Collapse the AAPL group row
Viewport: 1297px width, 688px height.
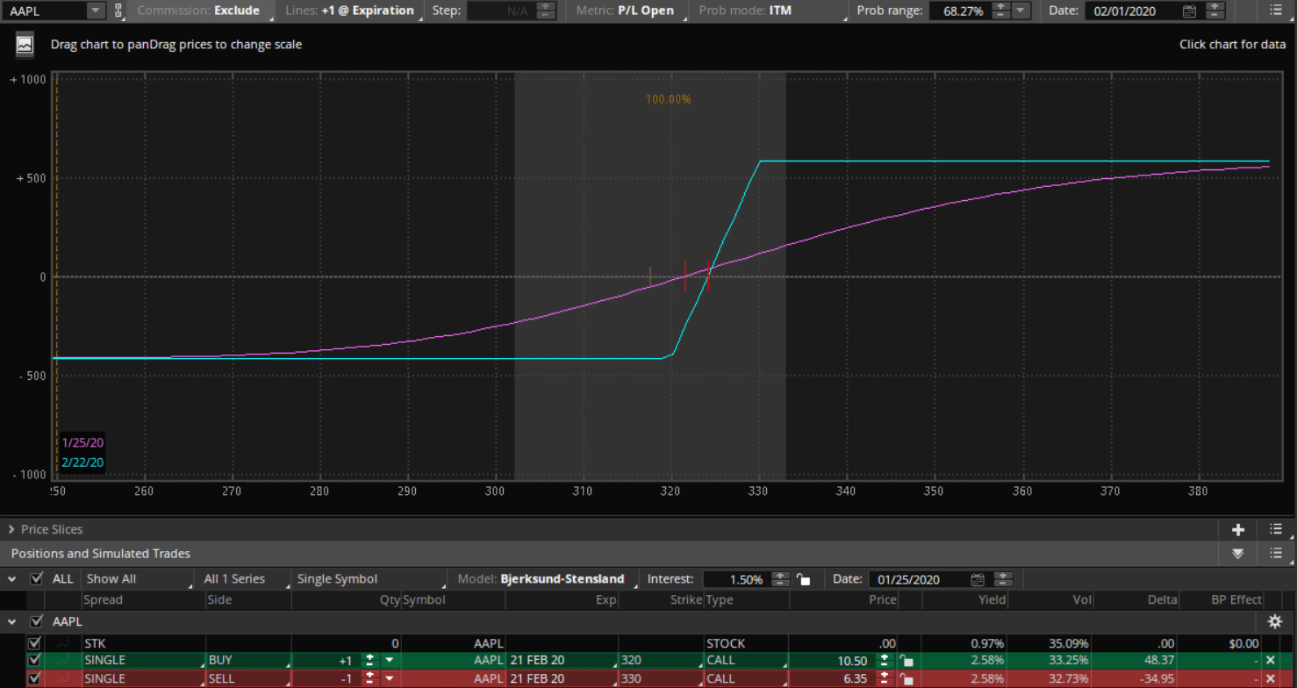(x=12, y=621)
